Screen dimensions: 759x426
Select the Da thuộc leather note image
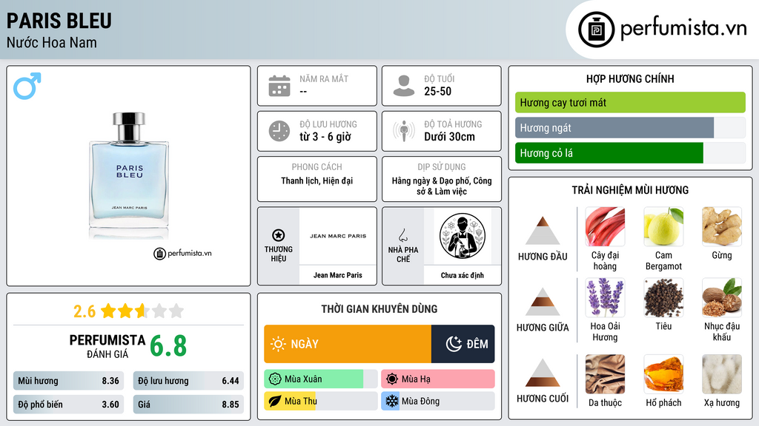click(x=605, y=374)
